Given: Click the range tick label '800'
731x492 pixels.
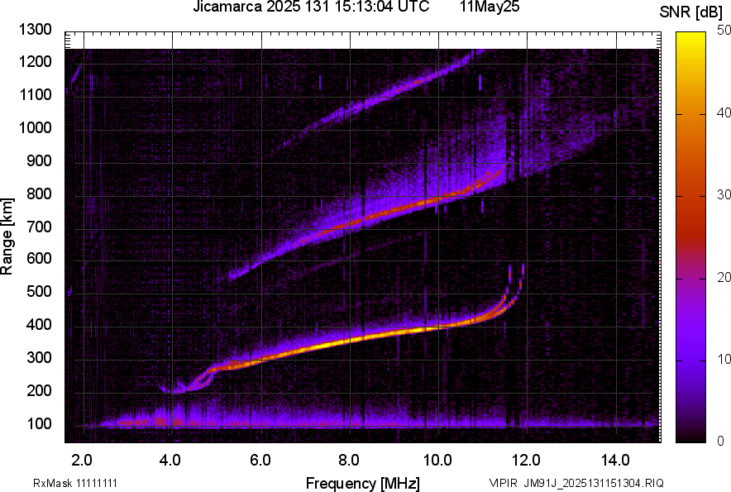Looking at the screenshot, I should (39, 193).
